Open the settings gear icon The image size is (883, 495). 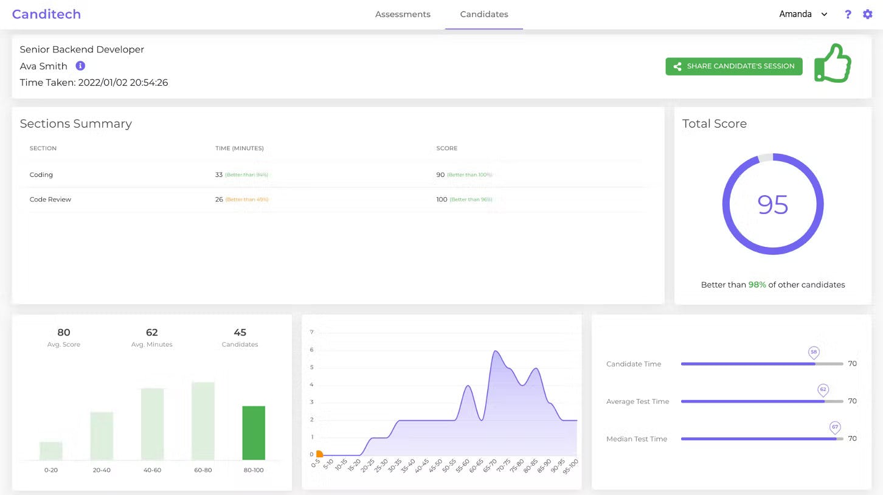tap(868, 14)
